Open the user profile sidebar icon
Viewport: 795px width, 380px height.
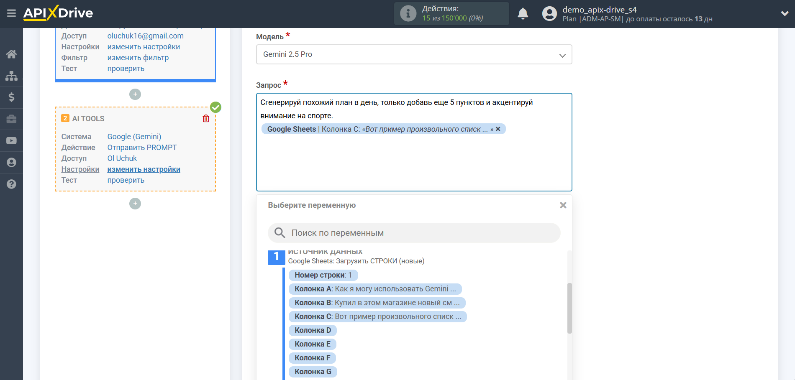[x=11, y=163]
